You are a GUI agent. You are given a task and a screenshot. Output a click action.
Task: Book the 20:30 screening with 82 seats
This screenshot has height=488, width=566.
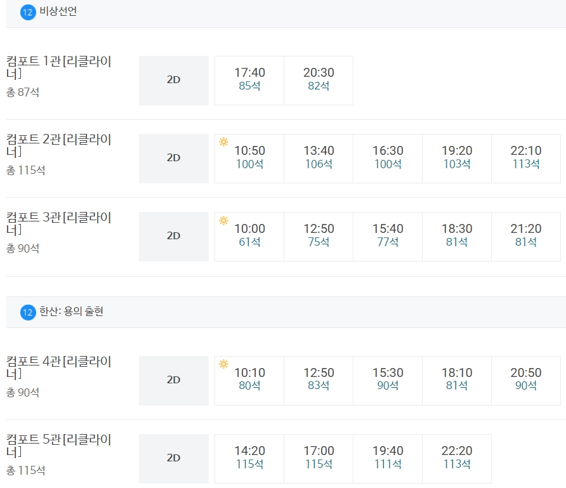318,80
